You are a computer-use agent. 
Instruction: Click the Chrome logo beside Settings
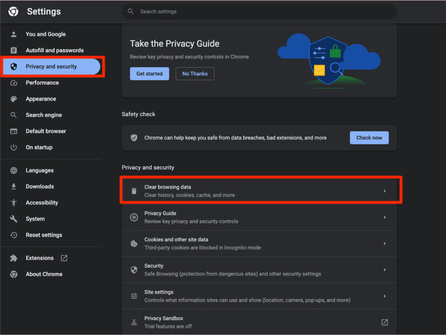[x=14, y=11]
